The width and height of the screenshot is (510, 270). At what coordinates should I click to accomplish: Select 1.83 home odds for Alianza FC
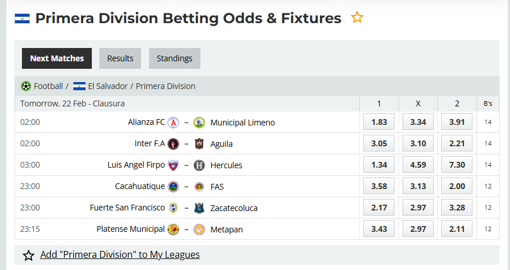[x=379, y=123]
